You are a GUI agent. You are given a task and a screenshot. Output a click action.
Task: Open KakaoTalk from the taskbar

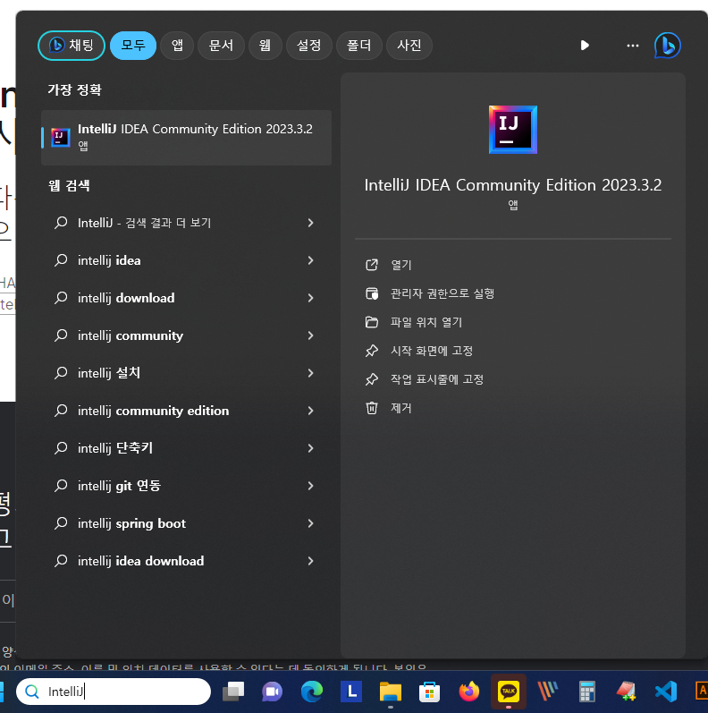pyautogui.click(x=509, y=692)
